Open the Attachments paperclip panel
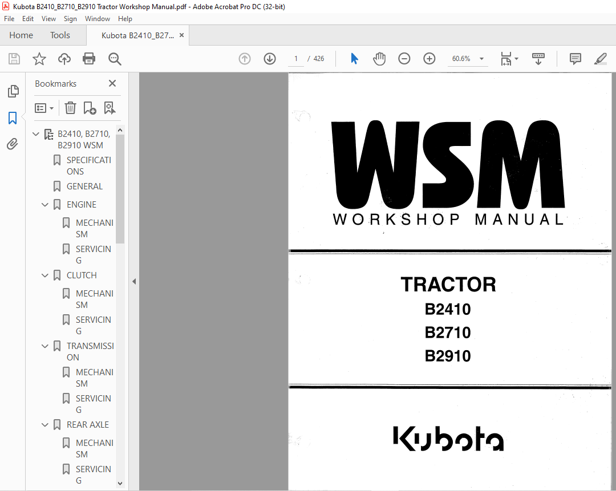Image resolution: width=616 pixels, height=491 pixels. [x=13, y=144]
